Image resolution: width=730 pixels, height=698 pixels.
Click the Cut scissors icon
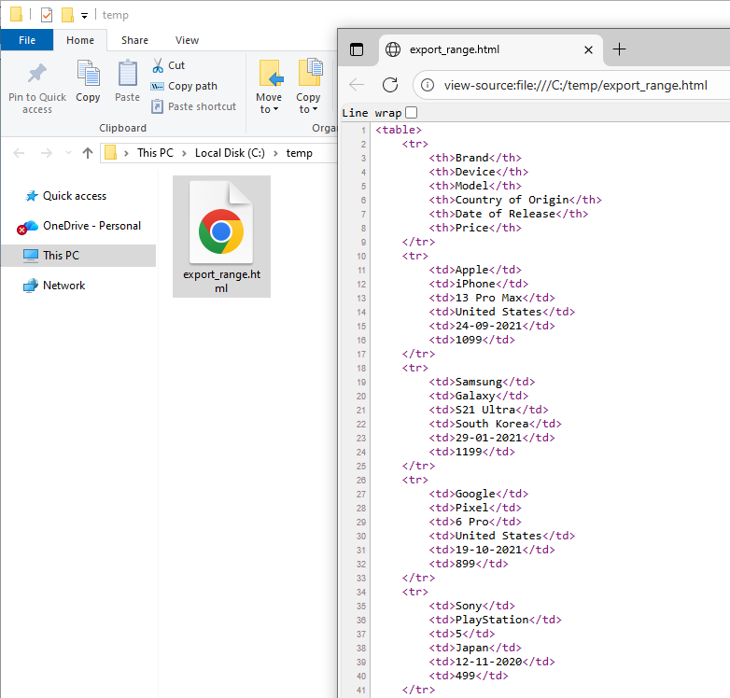(x=158, y=65)
